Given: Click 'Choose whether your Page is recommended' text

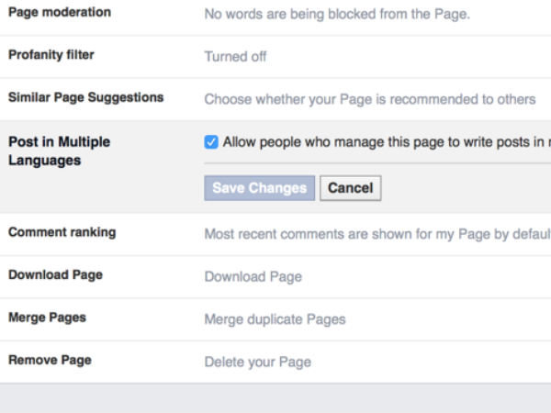Looking at the screenshot, I should [369, 99].
